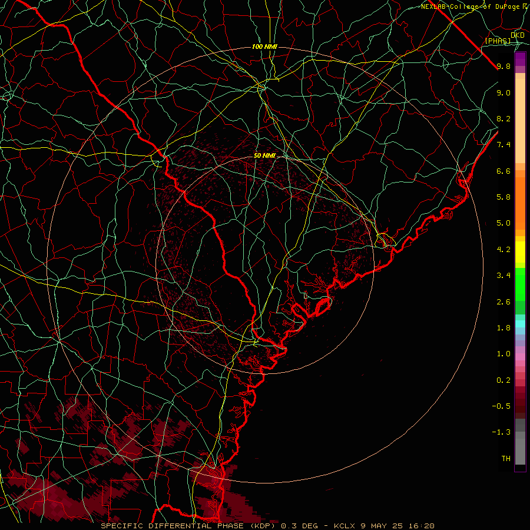Click the 1.0 value on the color scale
The image size is (530, 530).
503,354
